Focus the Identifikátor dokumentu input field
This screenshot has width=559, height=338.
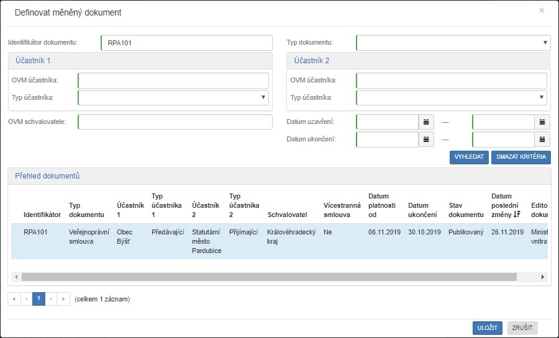coord(186,43)
